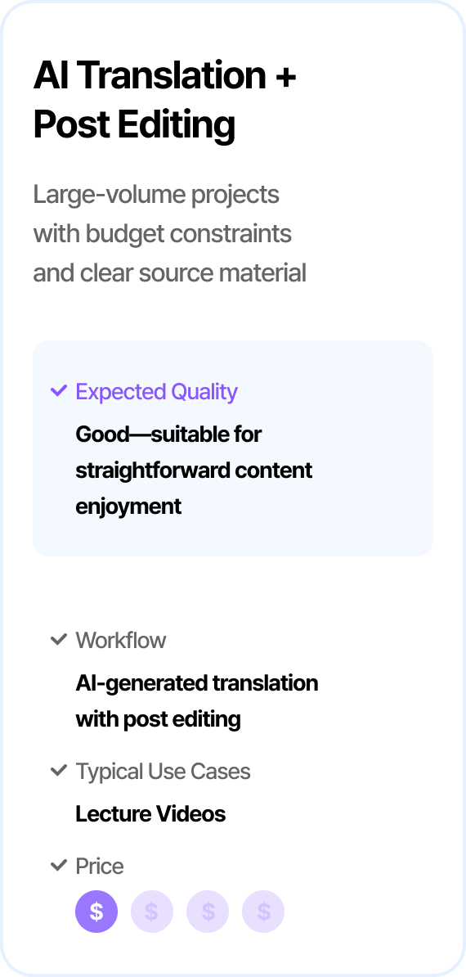This screenshot has height=977, width=466.
Task: Click the third faded dollar icon
Action: (x=208, y=912)
